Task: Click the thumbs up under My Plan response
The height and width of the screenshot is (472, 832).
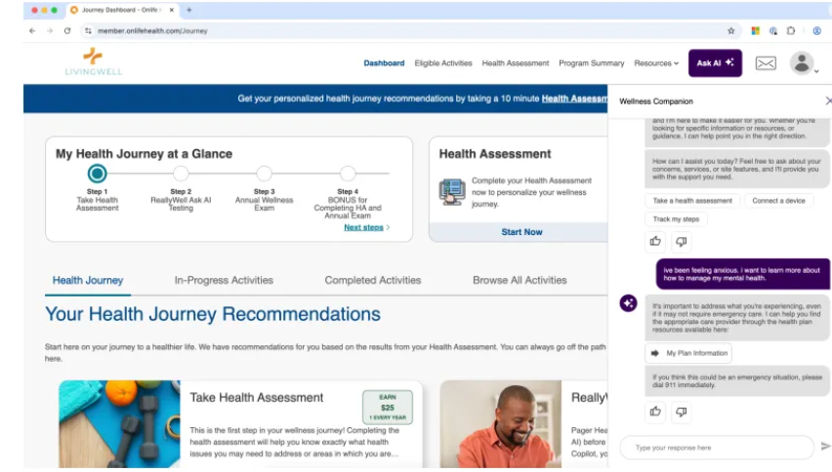Action: point(655,412)
